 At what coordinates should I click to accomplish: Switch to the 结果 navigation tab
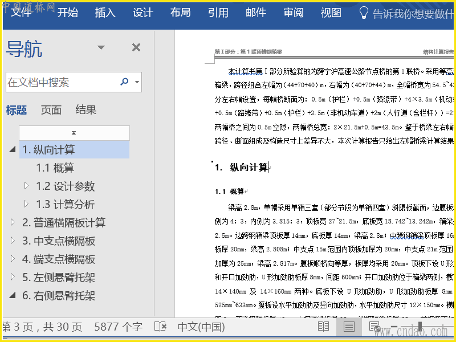(x=86, y=110)
